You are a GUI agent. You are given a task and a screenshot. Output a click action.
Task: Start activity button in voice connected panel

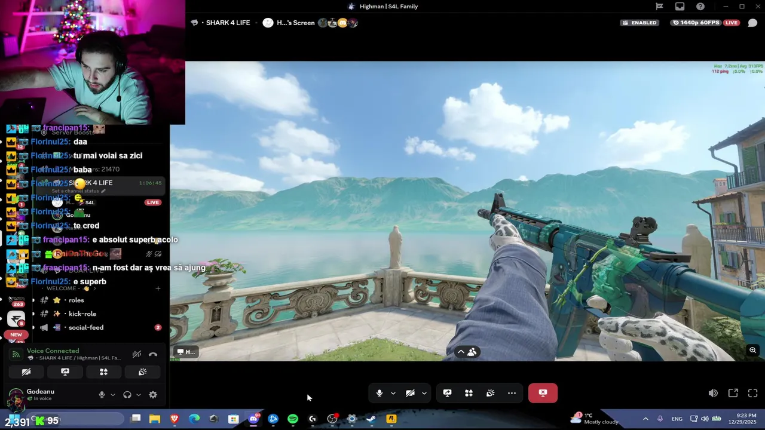pyautogui.click(x=103, y=371)
